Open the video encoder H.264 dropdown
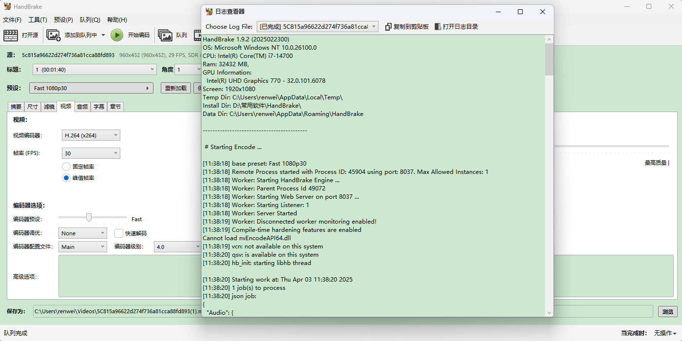The width and height of the screenshot is (682, 341). coord(91,135)
